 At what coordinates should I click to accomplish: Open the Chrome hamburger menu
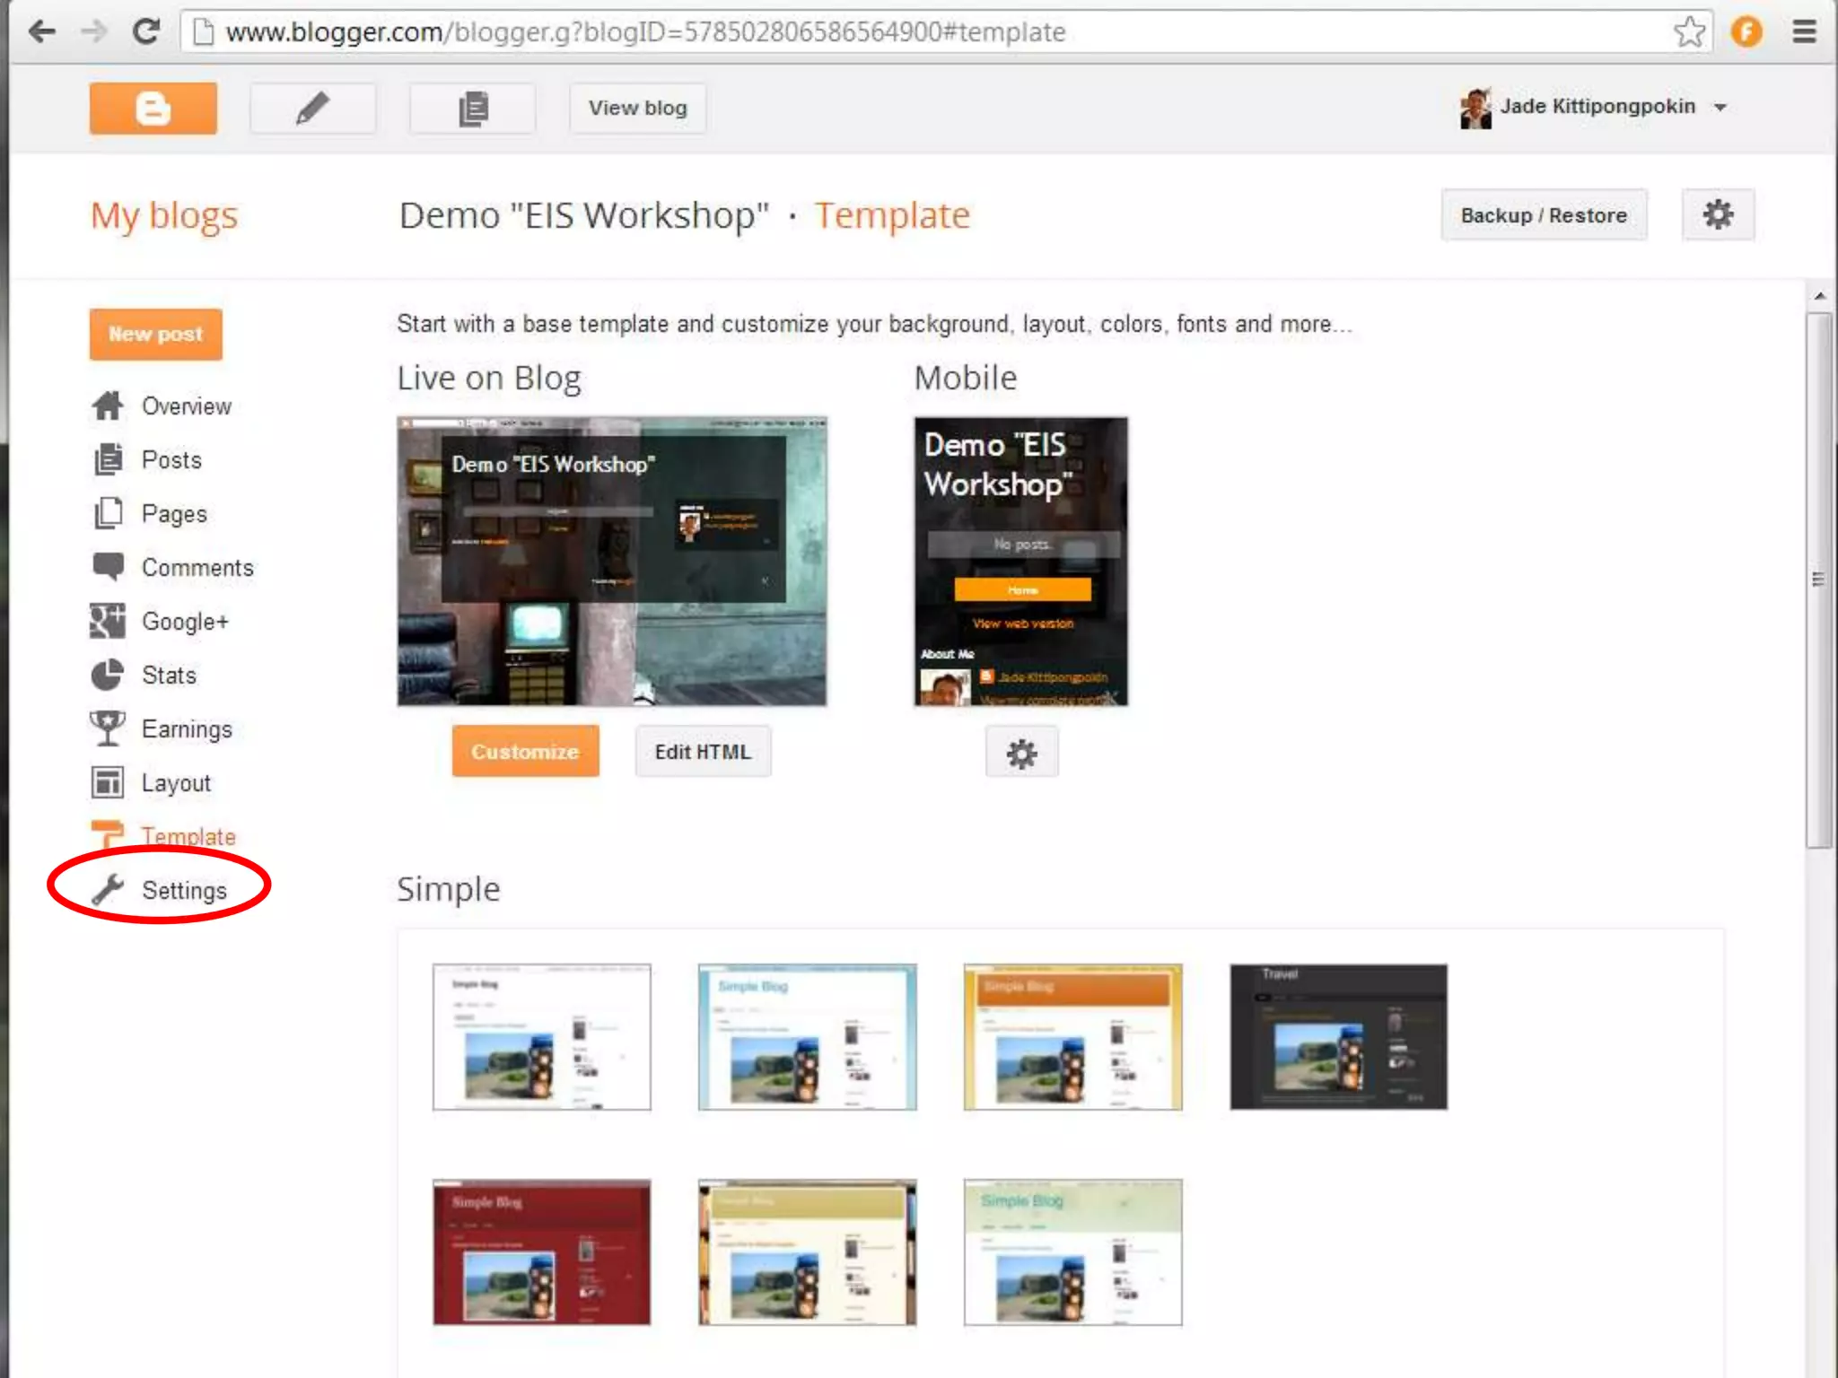pyautogui.click(x=1804, y=32)
